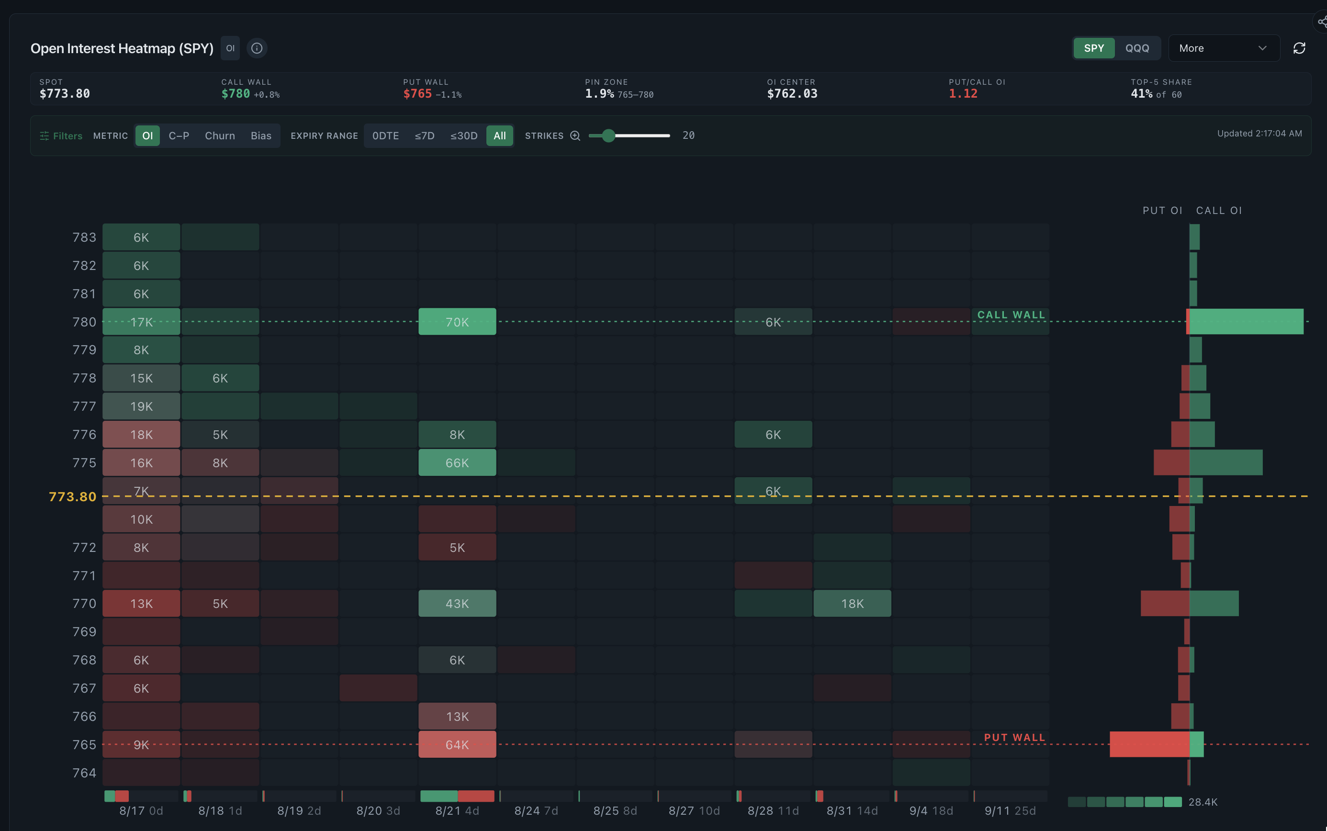Click the info icon beside the heatmap title
1327x831 pixels.
click(257, 48)
